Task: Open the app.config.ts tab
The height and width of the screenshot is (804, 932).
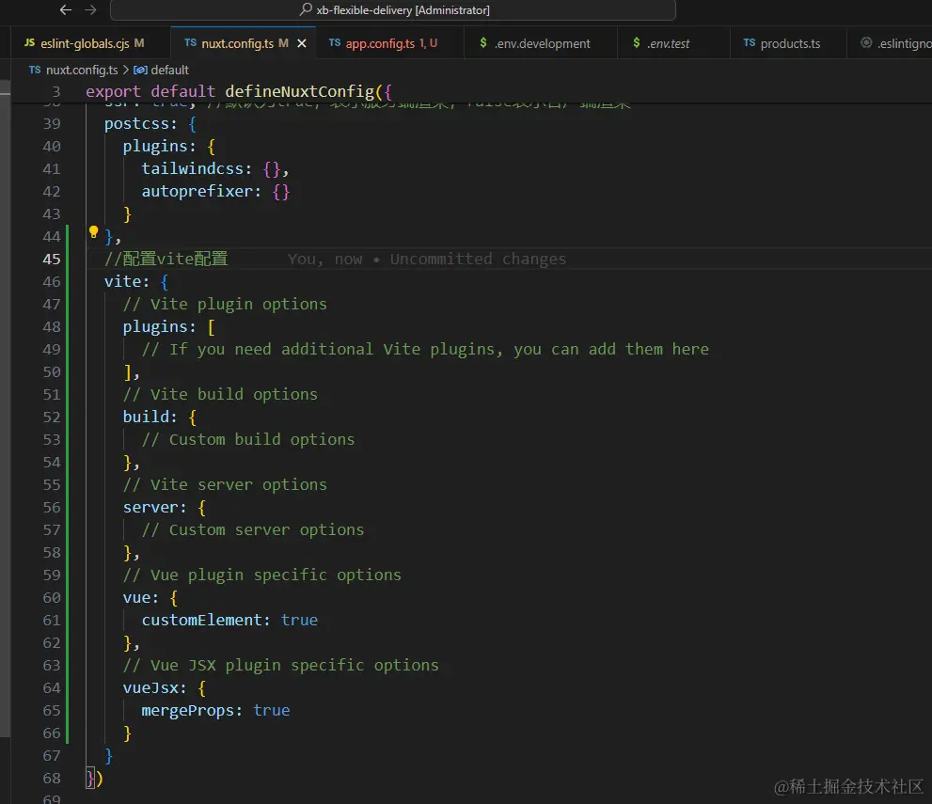Action: [390, 43]
